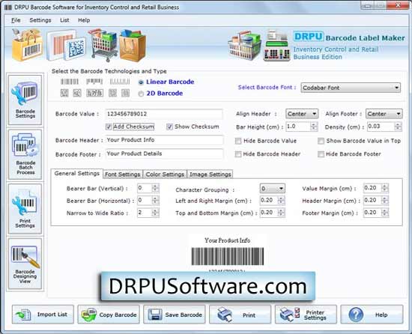This screenshot has width=412, height=334.
Task: Click the Copy Barcode icon
Action: (x=89, y=315)
